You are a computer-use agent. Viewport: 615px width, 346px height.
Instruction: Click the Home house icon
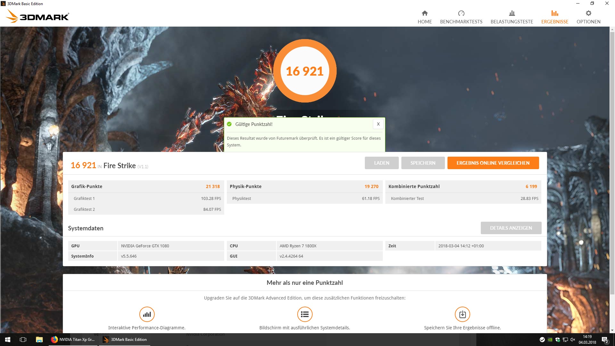[425, 13]
